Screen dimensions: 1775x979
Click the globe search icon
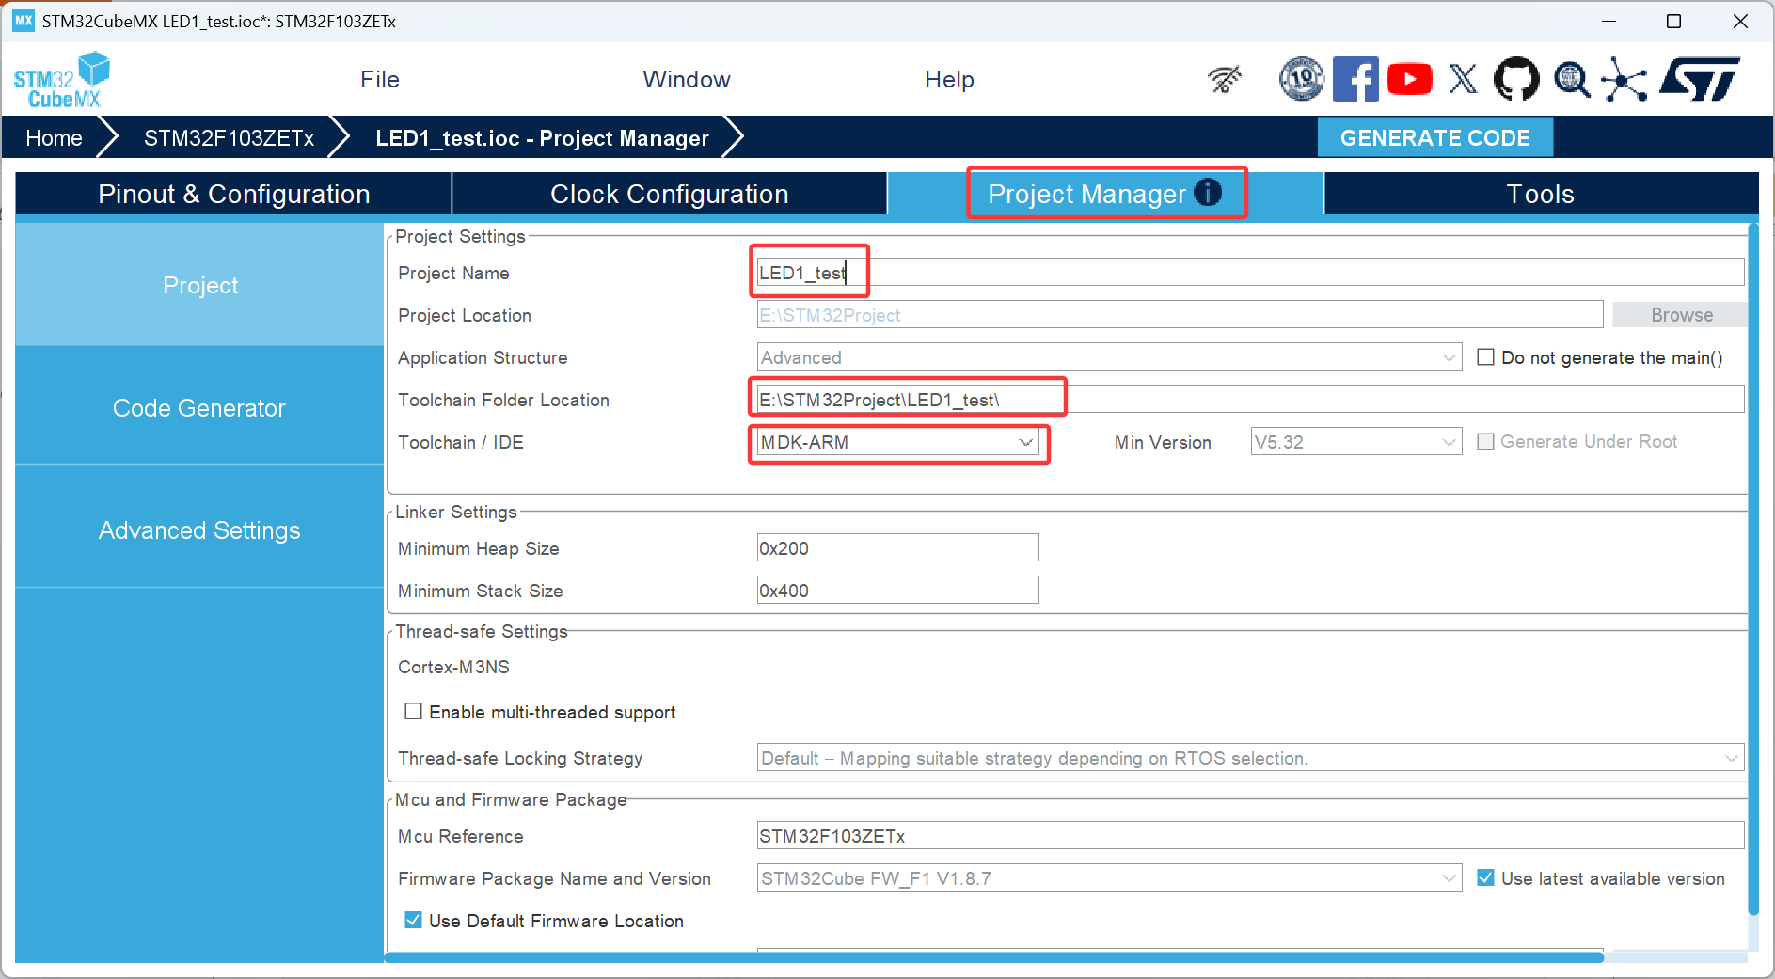pos(1571,79)
